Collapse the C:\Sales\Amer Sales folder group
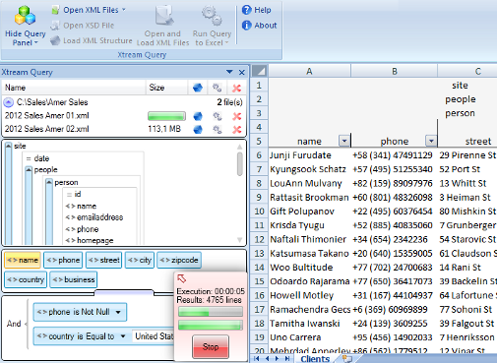The height and width of the screenshot is (363, 497). coord(8,102)
